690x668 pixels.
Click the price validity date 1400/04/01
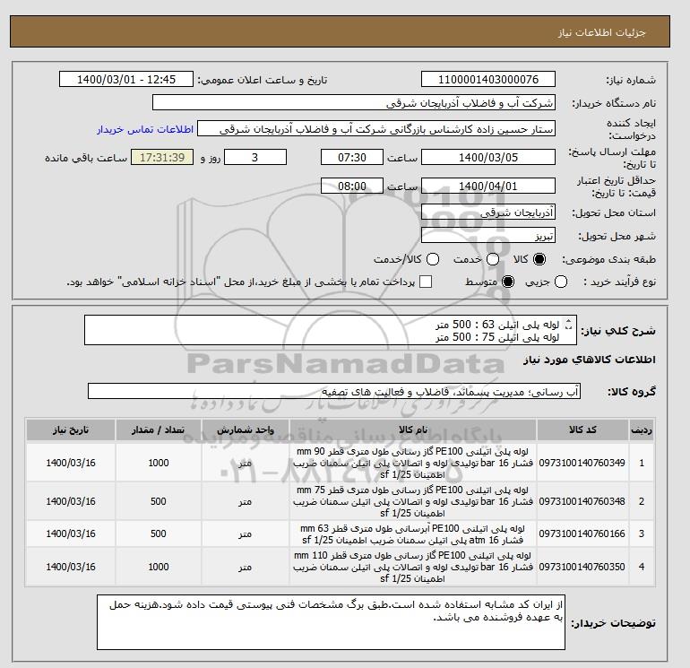click(x=488, y=186)
